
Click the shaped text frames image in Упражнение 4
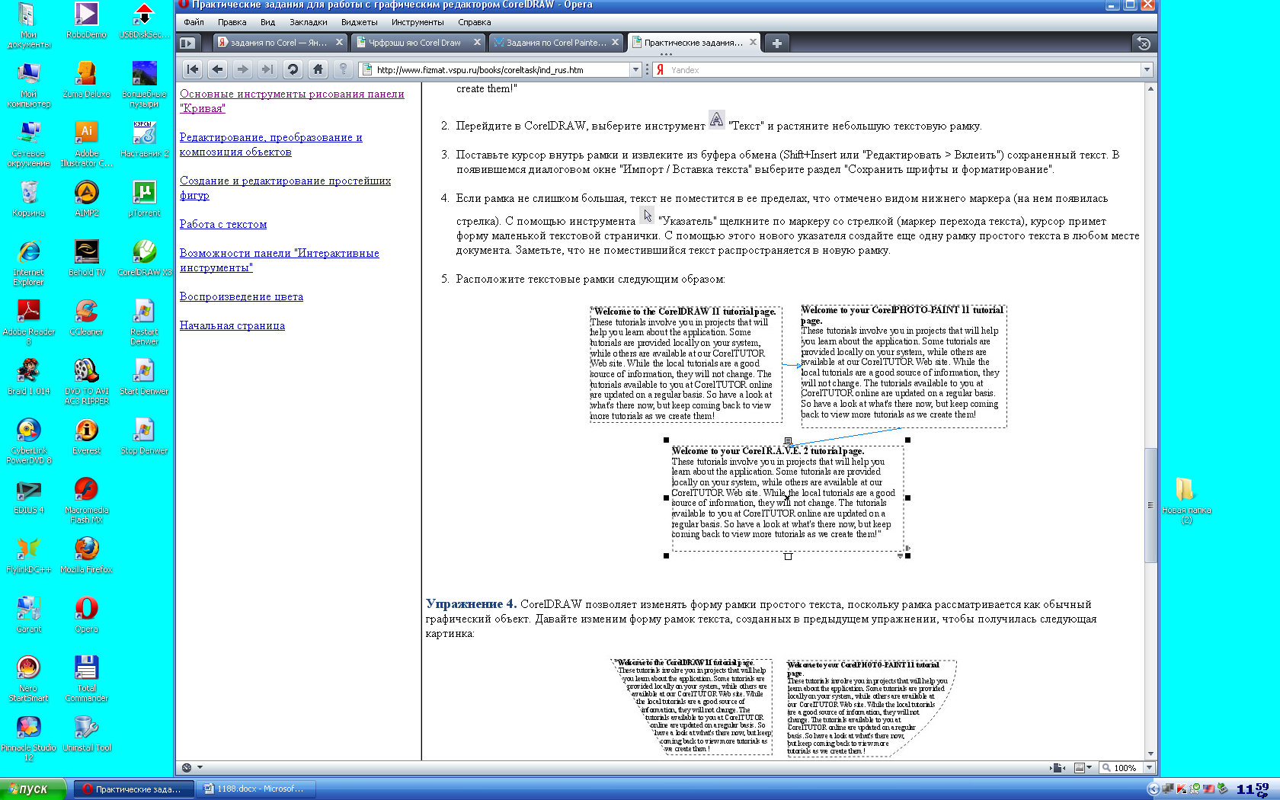(x=783, y=707)
